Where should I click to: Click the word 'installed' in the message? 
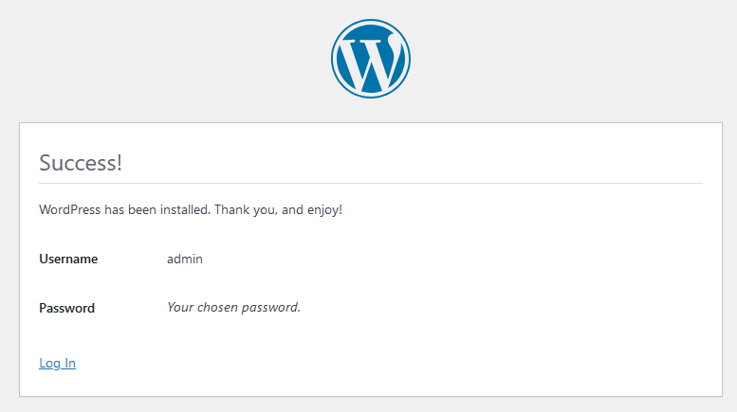click(186, 209)
